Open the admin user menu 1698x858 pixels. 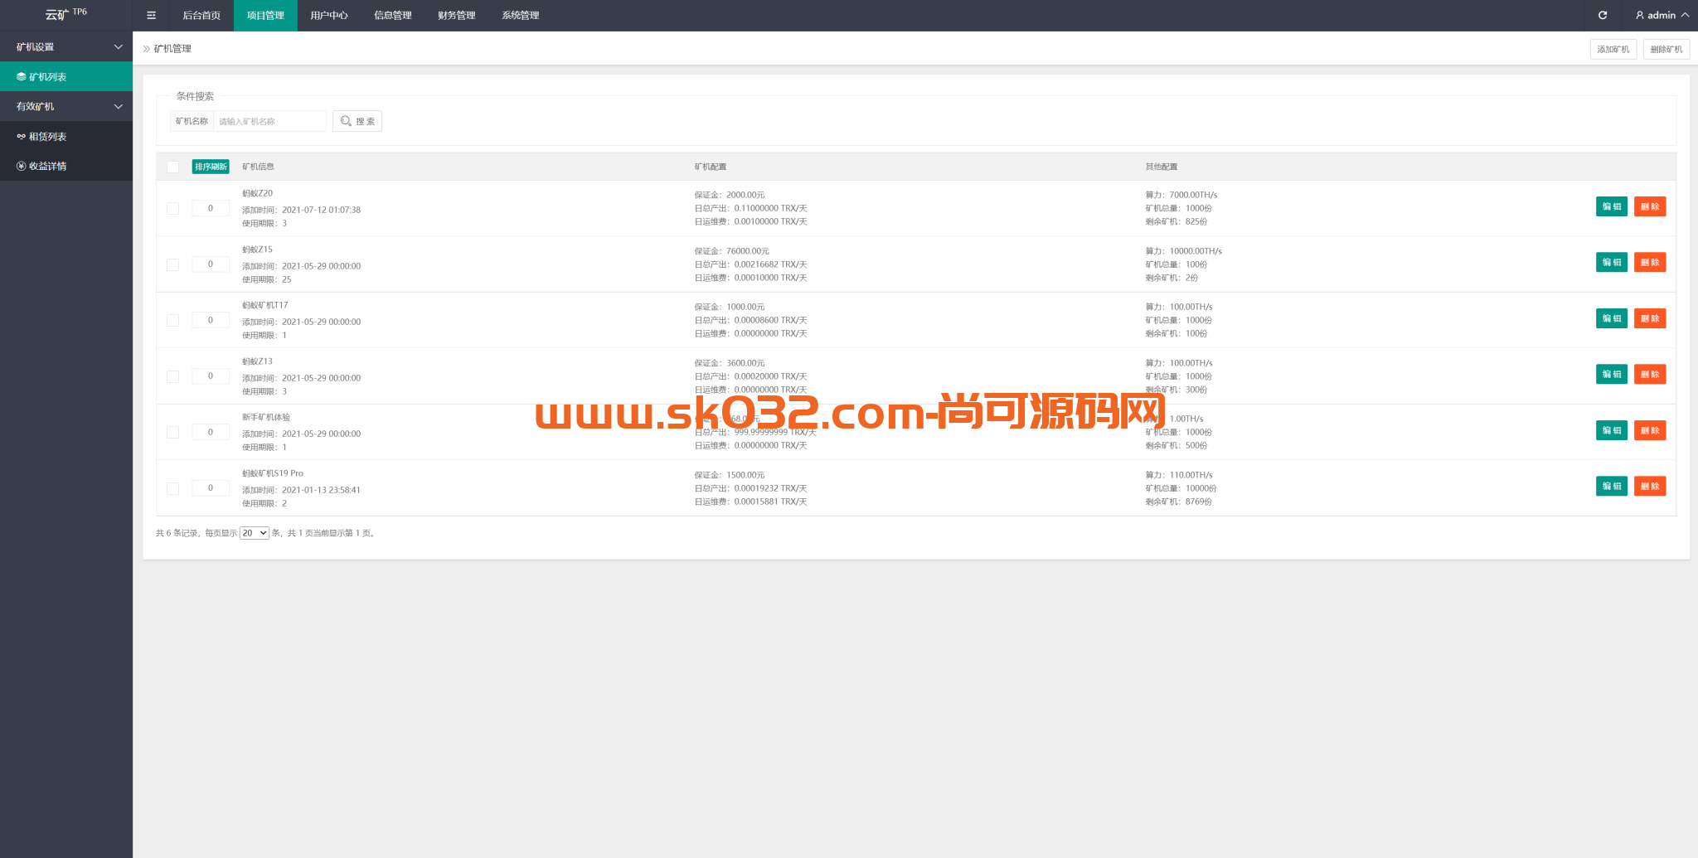[1662, 15]
